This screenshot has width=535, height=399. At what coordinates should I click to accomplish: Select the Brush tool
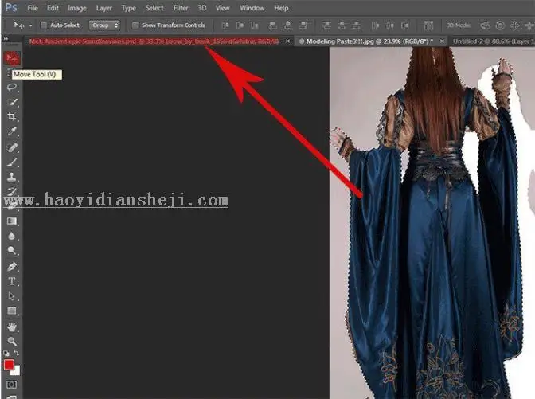pos(12,162)
